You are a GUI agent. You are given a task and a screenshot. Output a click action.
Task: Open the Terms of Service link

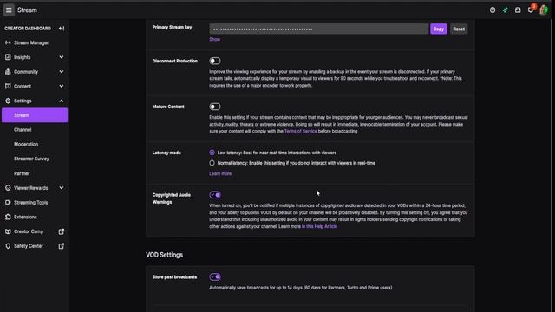pos(301,131)
